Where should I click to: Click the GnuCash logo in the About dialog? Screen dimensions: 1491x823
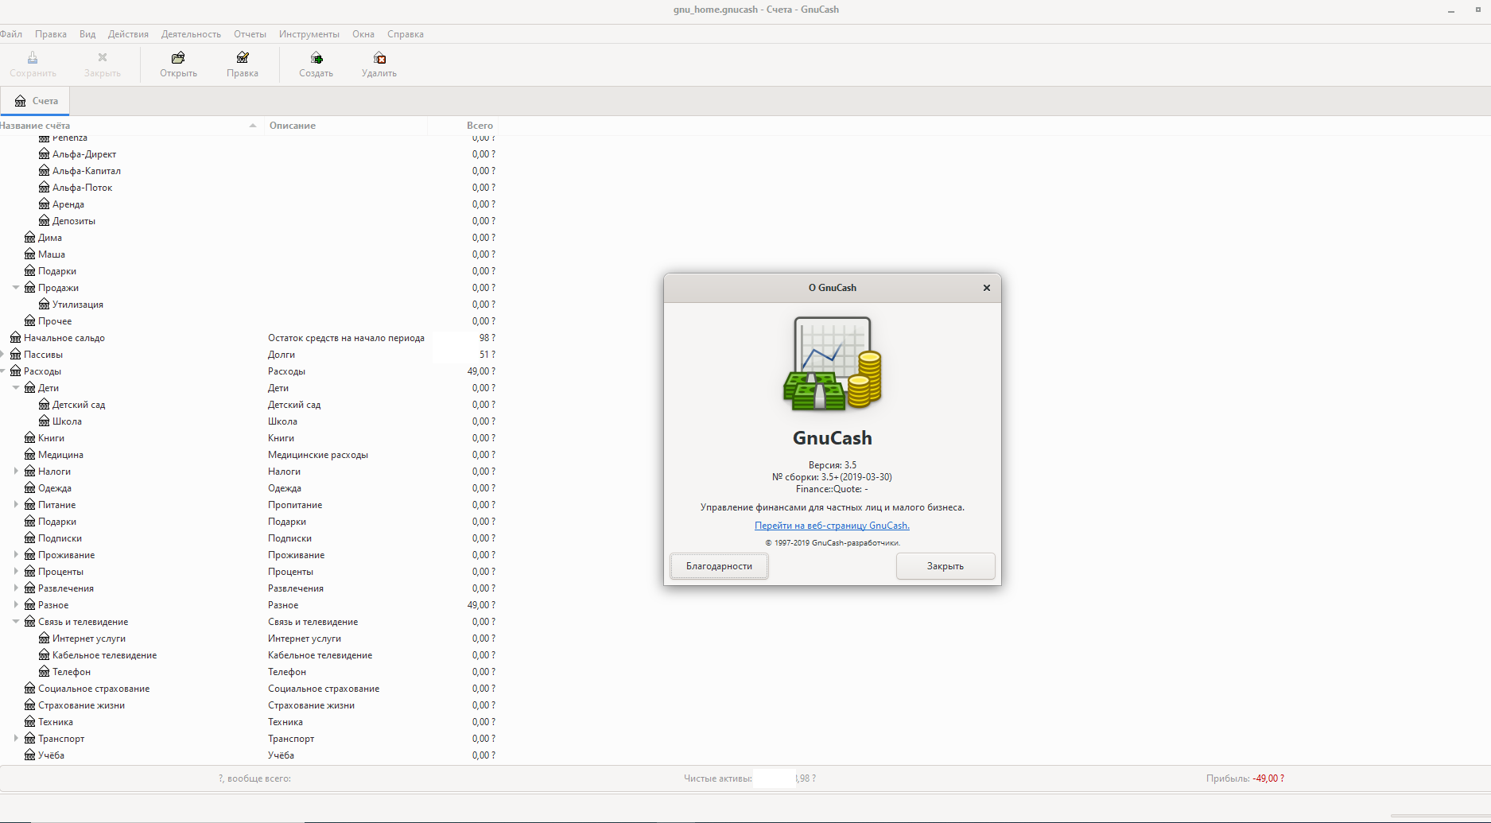click(833, 363)
